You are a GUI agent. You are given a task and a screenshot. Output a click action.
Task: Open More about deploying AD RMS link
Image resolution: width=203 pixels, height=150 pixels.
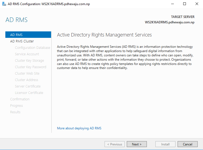pyautogui.click(x=79, y=128)
